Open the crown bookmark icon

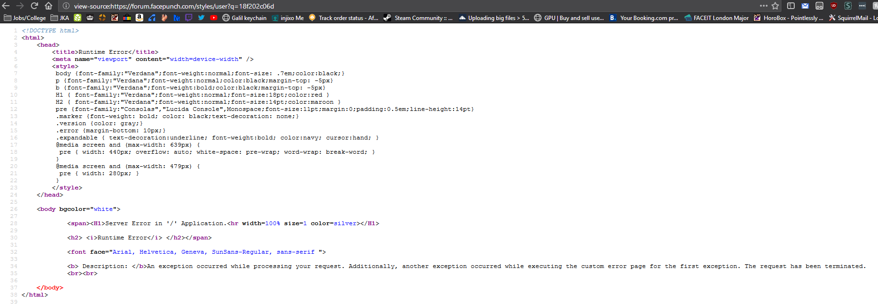click(x=90, y=18)
